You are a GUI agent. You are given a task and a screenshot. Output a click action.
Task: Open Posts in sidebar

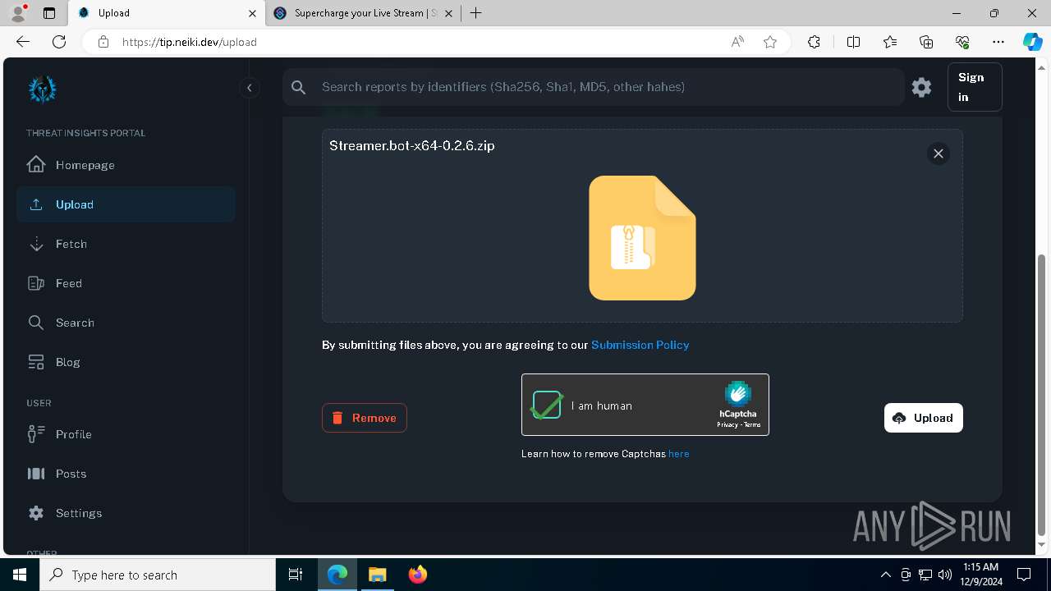coord(126,474)
